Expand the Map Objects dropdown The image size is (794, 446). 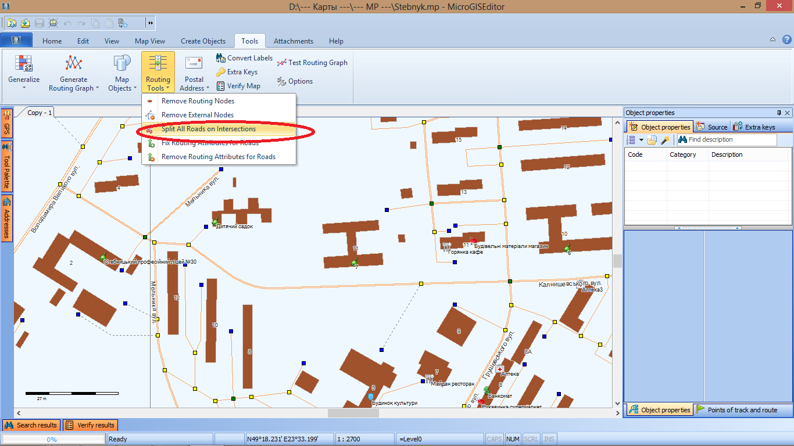[135, 88]
